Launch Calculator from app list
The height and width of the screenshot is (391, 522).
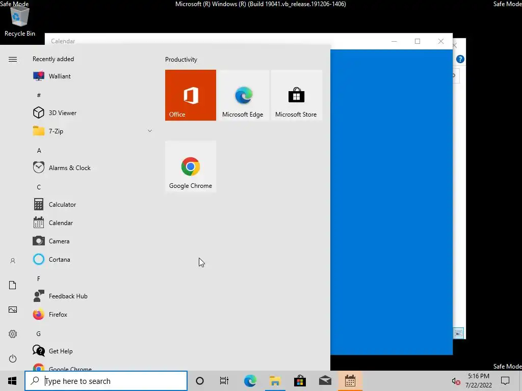(x=93, y=205)
